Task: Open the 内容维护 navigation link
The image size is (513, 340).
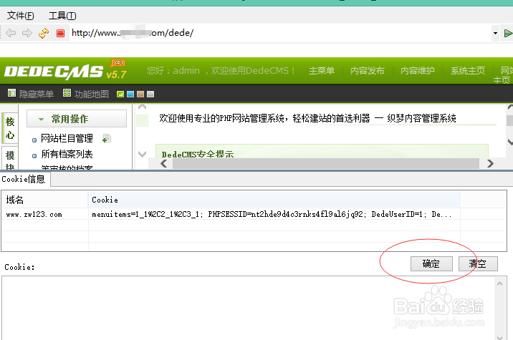Action: point(418,71)
